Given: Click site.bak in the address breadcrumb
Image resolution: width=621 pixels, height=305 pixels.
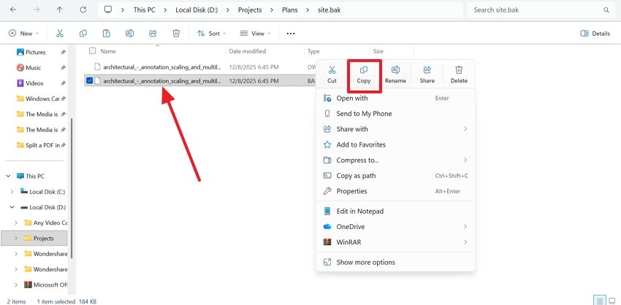Looking at the screenshot, I should 329,10.
